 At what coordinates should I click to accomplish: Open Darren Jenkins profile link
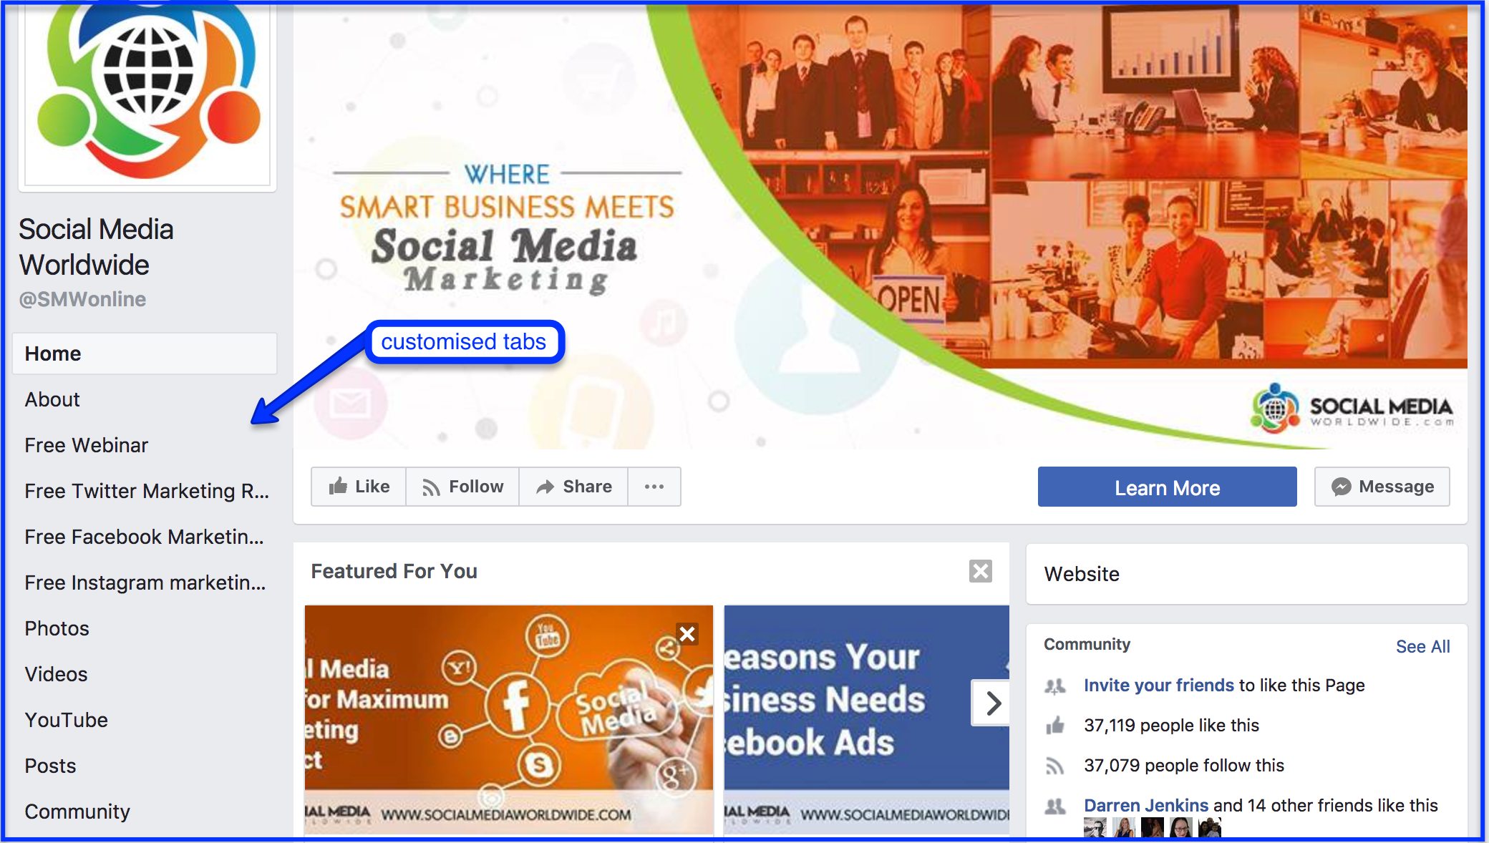click(1145, 805)
